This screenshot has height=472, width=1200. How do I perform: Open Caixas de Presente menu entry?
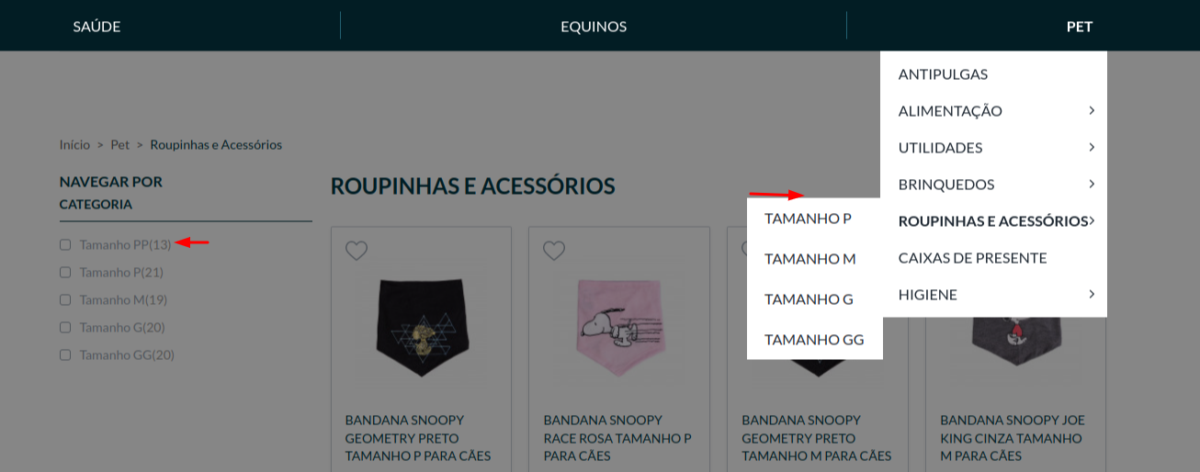(972, 258)
